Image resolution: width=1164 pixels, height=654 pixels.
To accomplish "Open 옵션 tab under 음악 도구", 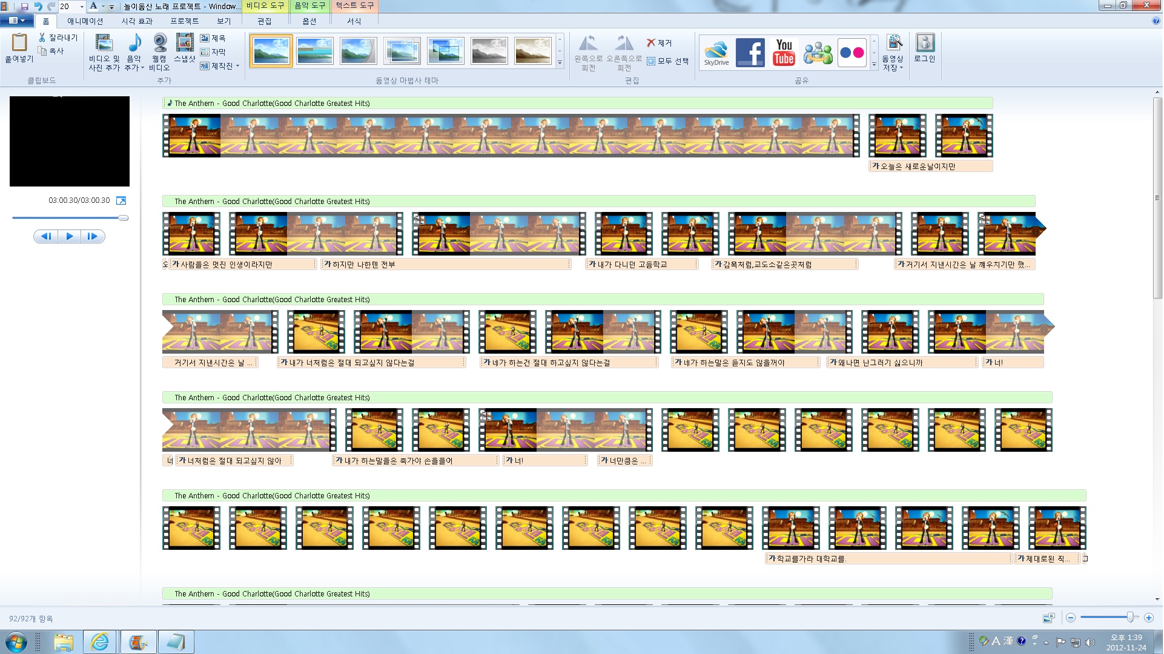I will click(309, 21).
